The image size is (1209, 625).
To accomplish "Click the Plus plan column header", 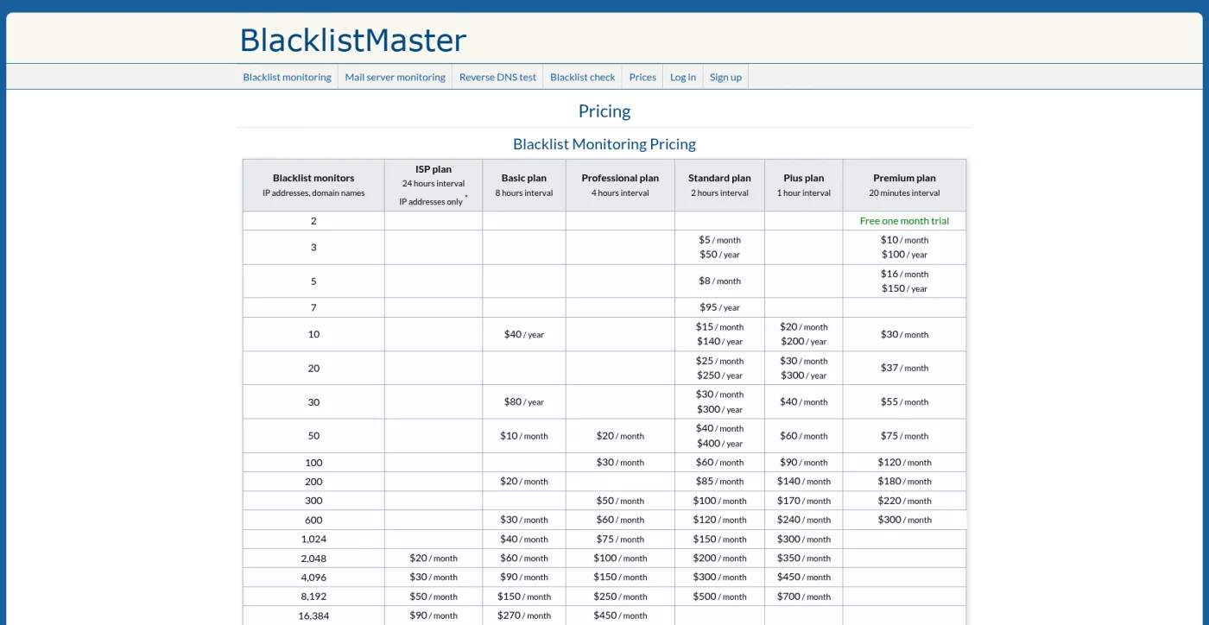I will point(803,185).
